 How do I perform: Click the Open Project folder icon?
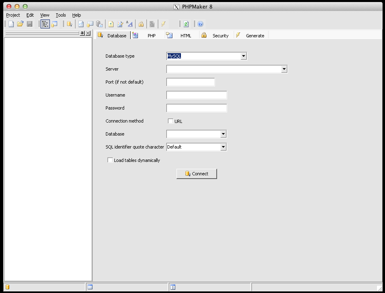[x=20, y=24]
